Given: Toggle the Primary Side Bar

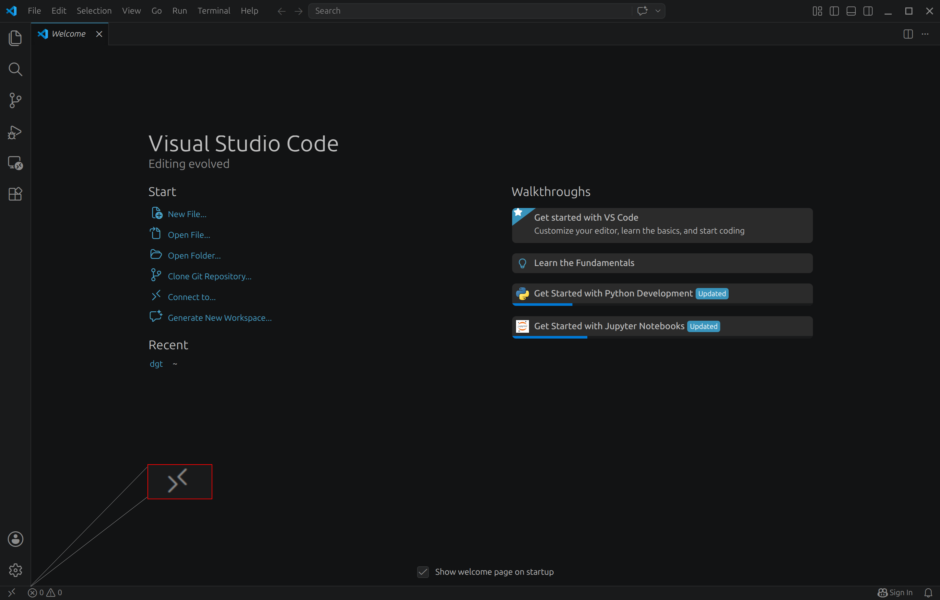Looking at the screenshot, I should click(x=834, y=11).
